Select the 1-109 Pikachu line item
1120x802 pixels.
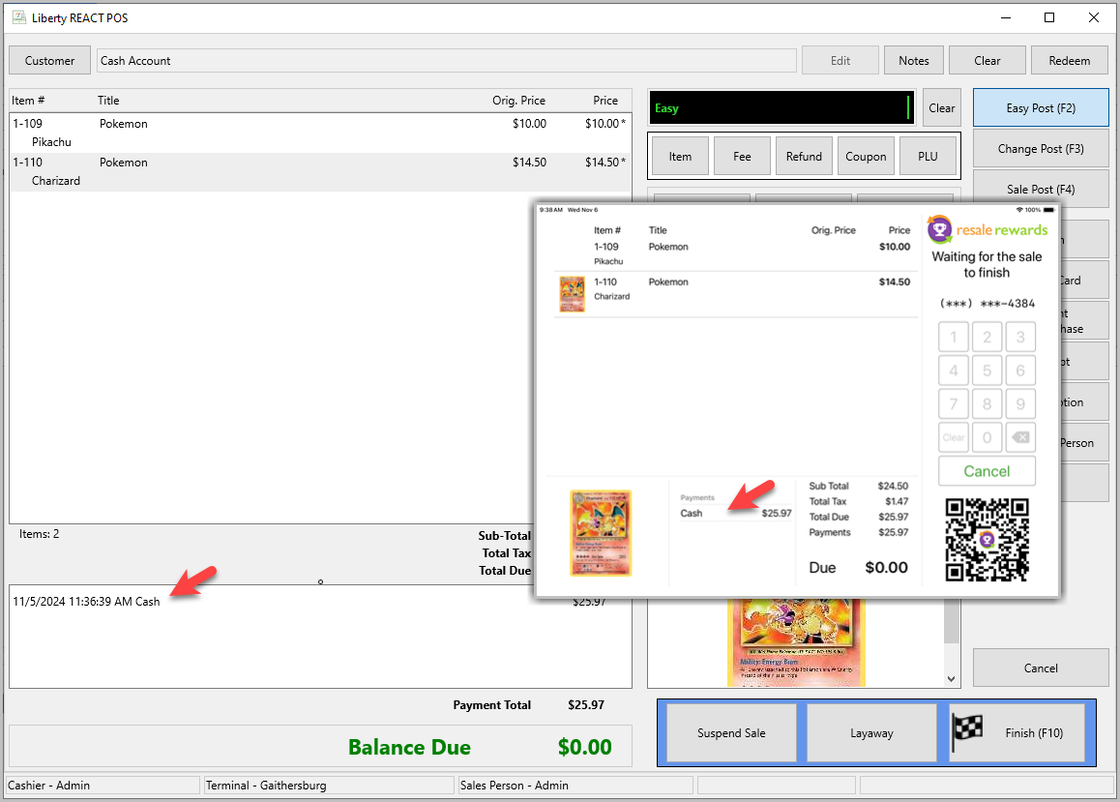pyautogui.click(x=319, y=133)
